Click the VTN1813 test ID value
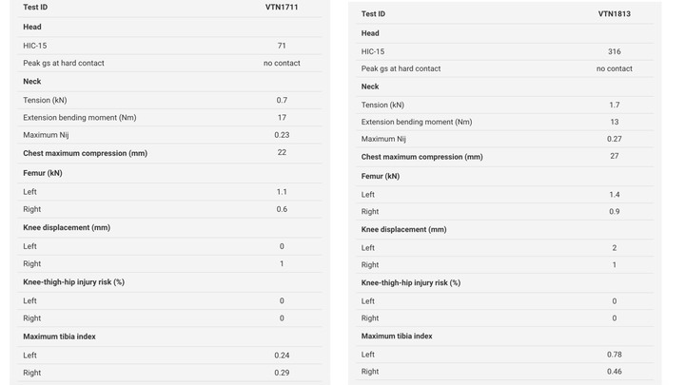Screen dimensions: 685x385 tap(615, 14)
